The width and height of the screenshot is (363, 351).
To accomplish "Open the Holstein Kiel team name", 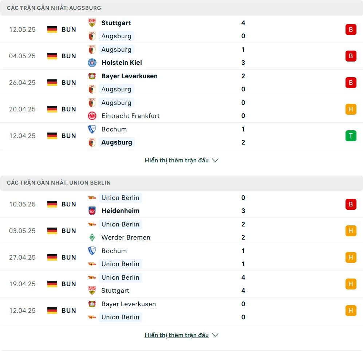I will click(x=122, y=63).
